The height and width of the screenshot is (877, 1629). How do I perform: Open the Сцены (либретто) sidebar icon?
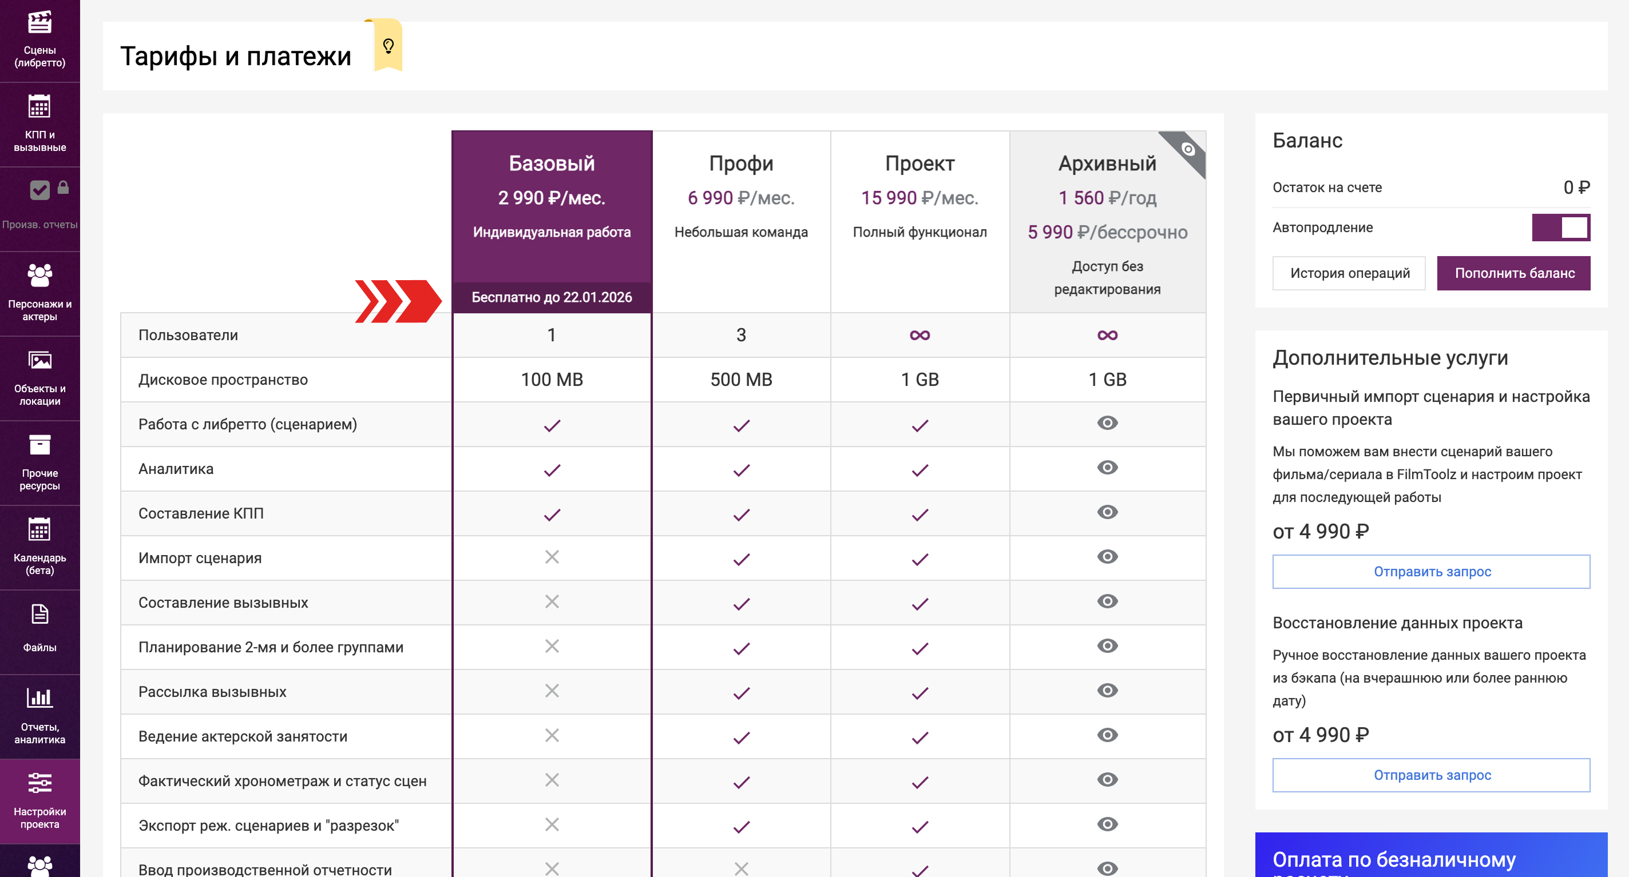click(39, 39)
